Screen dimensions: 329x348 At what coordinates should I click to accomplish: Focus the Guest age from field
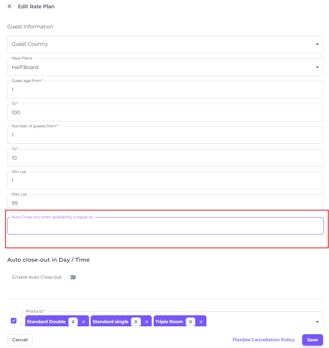(165, 90)
